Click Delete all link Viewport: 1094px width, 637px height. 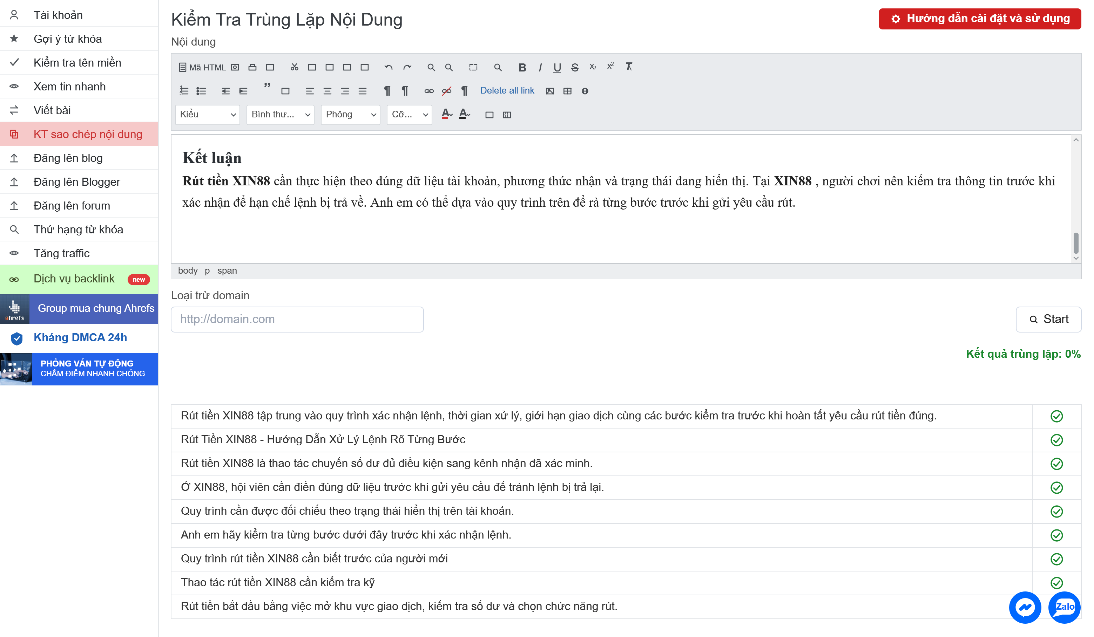coord(507,91)
